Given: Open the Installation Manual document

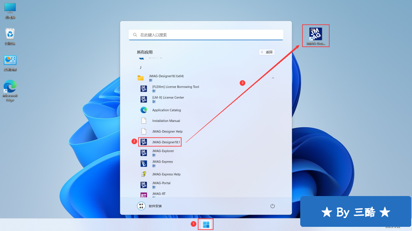Looking at the screenshot, I should pos(160,121).
